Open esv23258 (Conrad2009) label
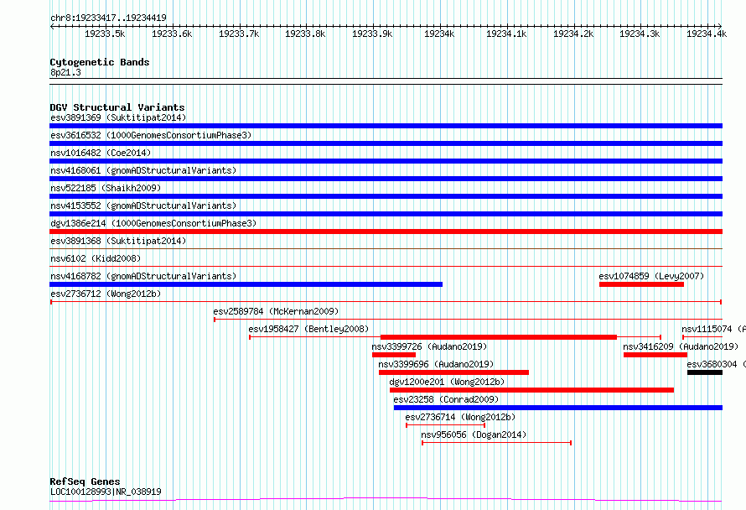746x510 pixels. [446, 399]
